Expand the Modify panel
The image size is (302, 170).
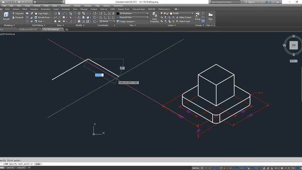(x=80, y=25)
